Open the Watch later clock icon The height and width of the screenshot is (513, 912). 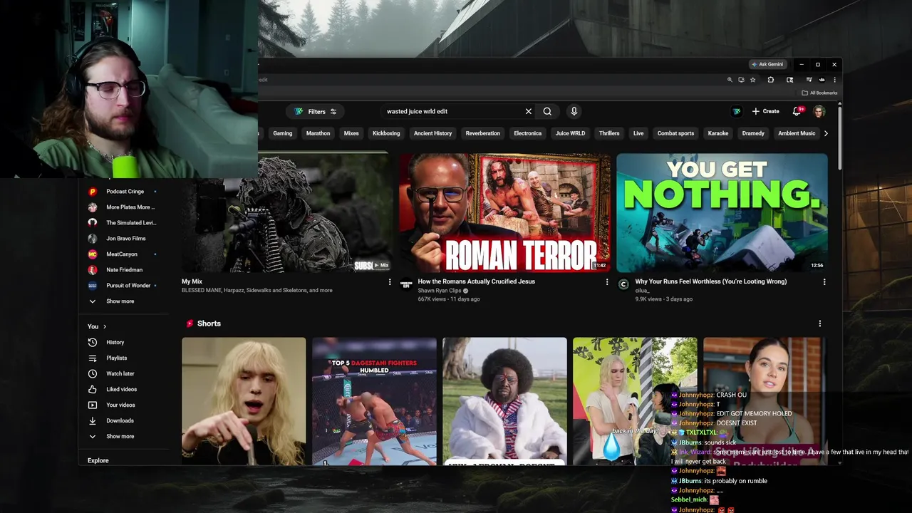click(x=92, y=373)
